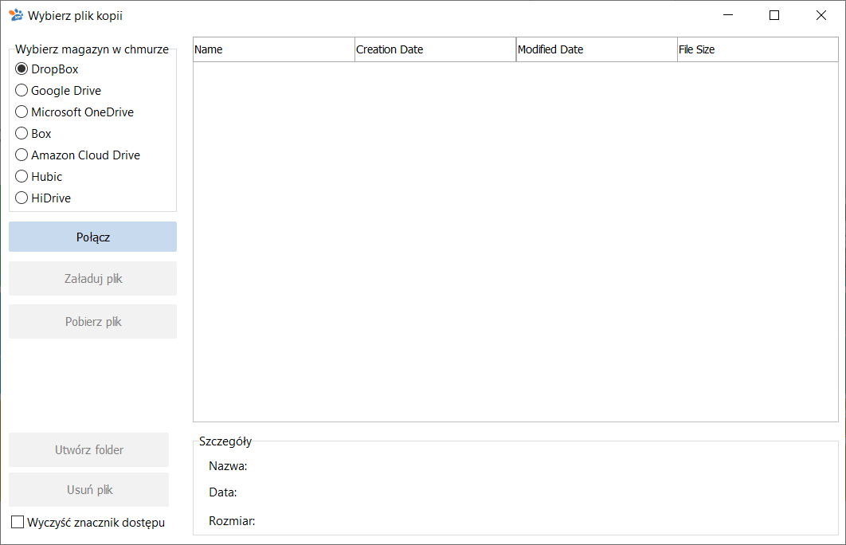Viewport: 846px width, 545px height.
Task: Click the Data: label in Szczegóły
Action: (x=223, y=492)
